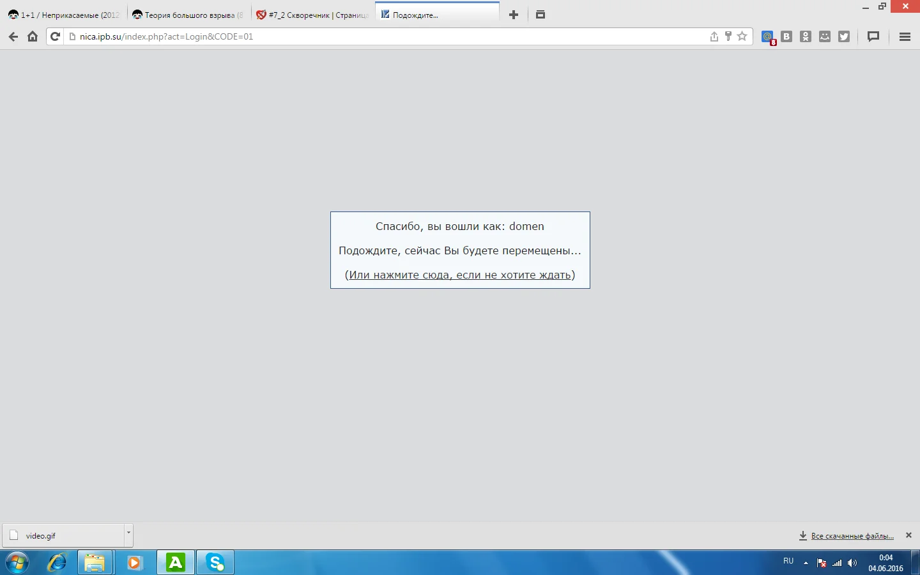Open the home page via house icon
Image resolution: width=920 pixels, height=575 pixels.
tap(33, 36)
